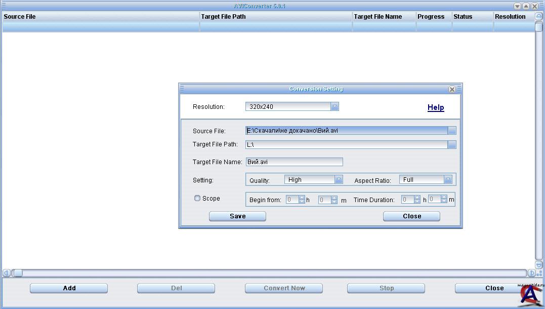Viewport: 545px width, 309px height.
Task: Open the Resolution 320x240 dropdown
Action: [334, 106]
